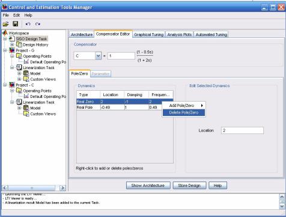The width and height of the screenshot is (286, 217).
Task: Click the Redo toolbar arrow
Action: click(x=38, y=24)
